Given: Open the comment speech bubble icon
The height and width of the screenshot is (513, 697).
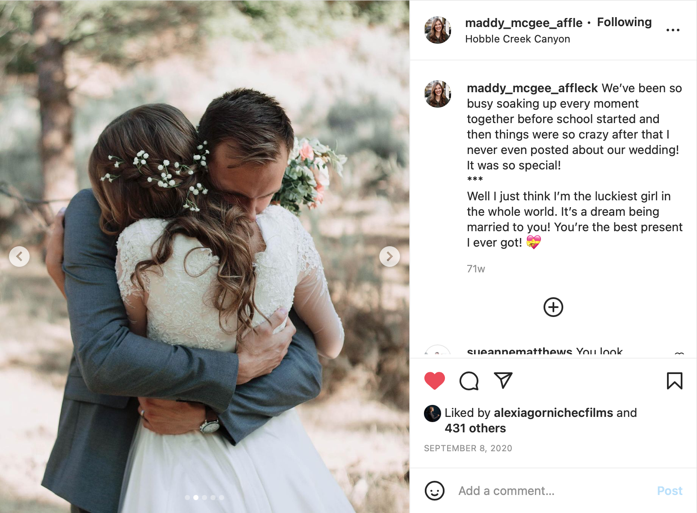Looking at the screenshot, I should tap(469, 380).
